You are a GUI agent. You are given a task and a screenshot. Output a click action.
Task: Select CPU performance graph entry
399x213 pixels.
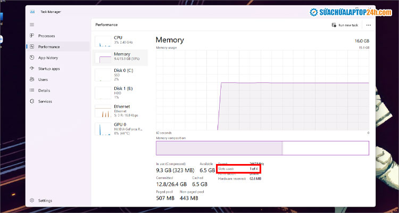(120, 40)
